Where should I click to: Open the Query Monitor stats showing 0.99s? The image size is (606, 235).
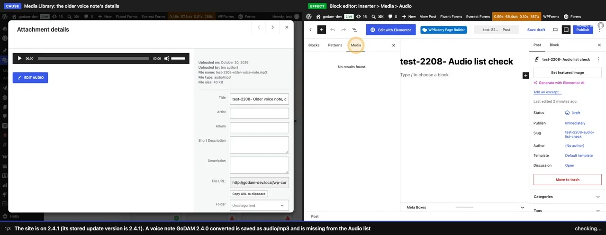point(516,17)
